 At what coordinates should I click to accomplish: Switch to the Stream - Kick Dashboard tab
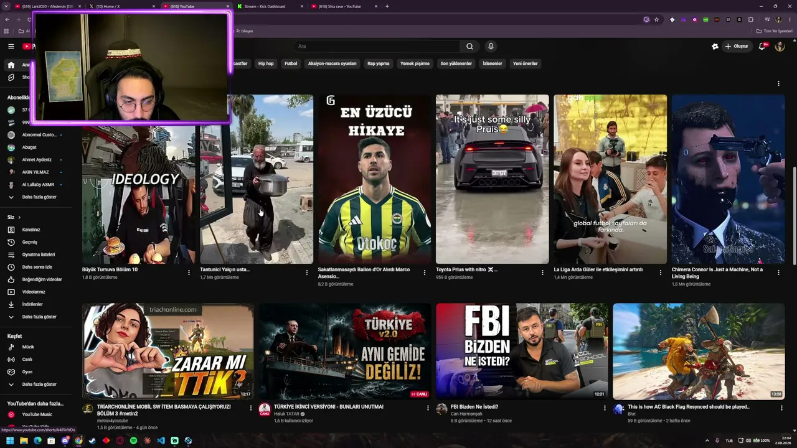(268, 6)
